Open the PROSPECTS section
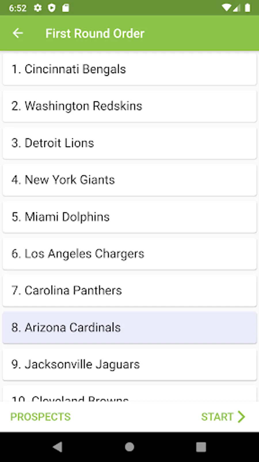The width and height of the screenshot is (259, 462). pyautogui.click(x=41, y=417)
